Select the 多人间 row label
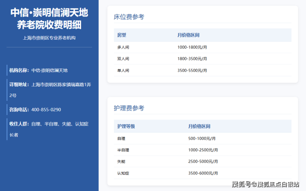 pyautogui.click(x=123, y=47)
